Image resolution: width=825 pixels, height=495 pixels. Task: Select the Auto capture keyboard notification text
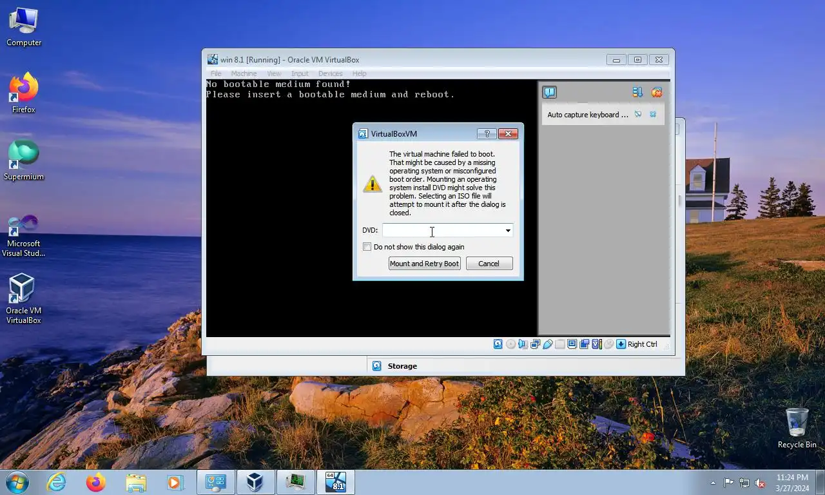(x=588, y=115)
